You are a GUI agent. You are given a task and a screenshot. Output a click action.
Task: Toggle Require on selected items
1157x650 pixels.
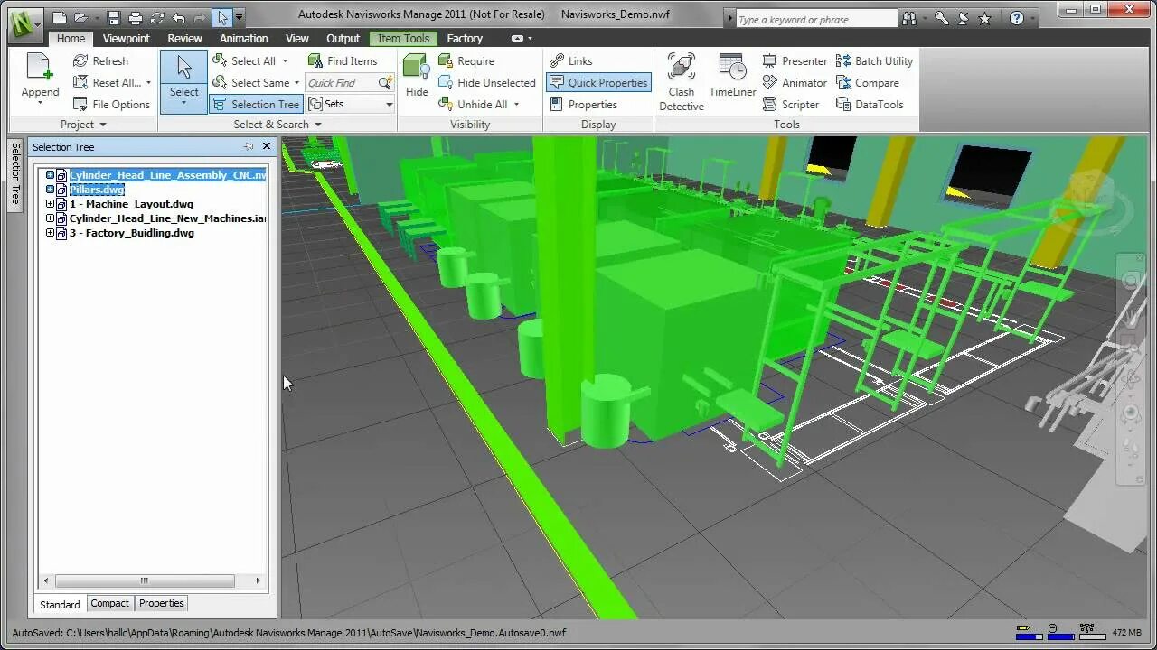pos(466,60)
